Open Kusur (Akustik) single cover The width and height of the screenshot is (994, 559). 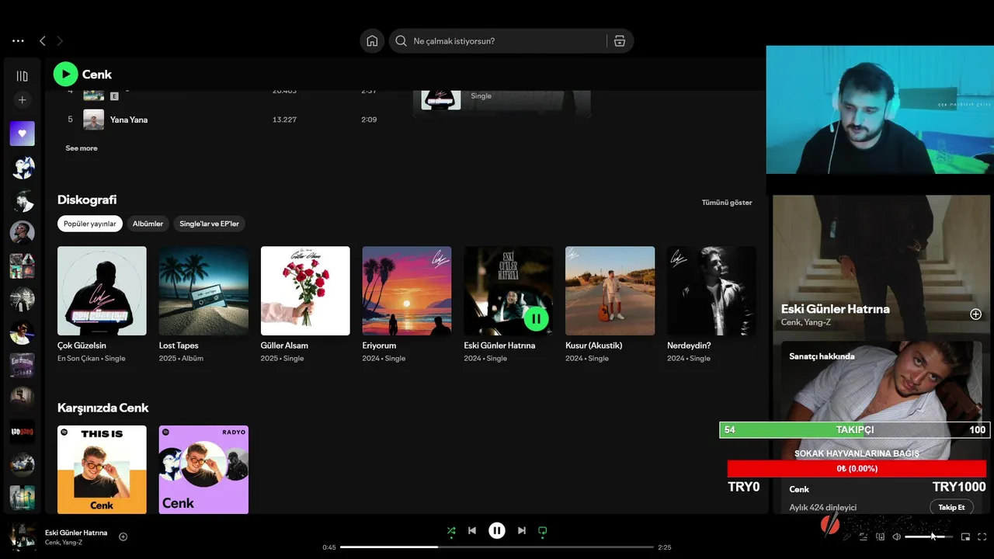click(x=610, y=291)
